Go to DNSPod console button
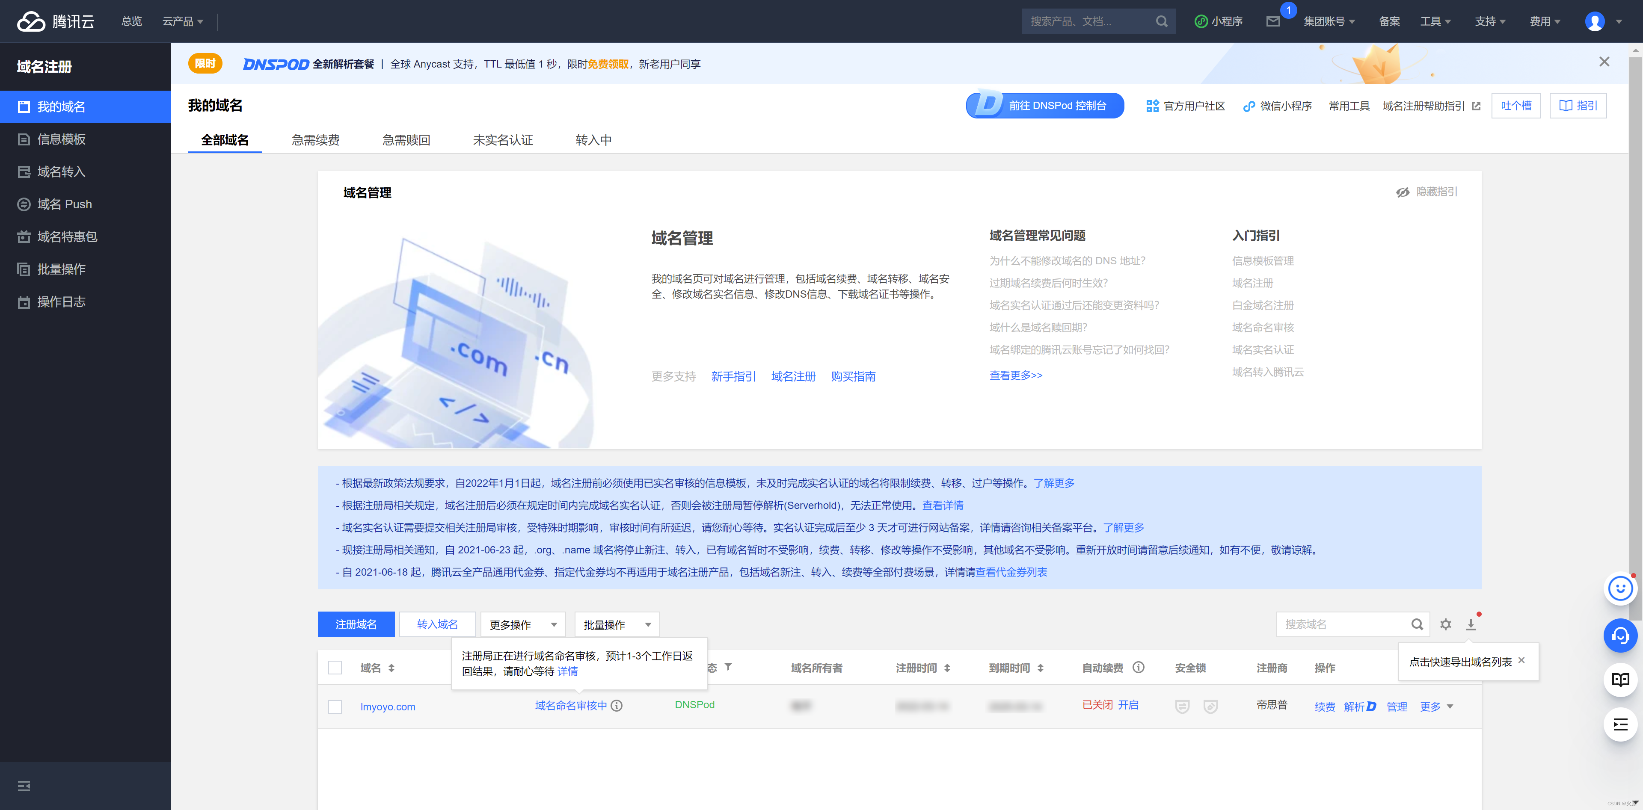Screen dimensions: 1643x810 coord(1045,105)
